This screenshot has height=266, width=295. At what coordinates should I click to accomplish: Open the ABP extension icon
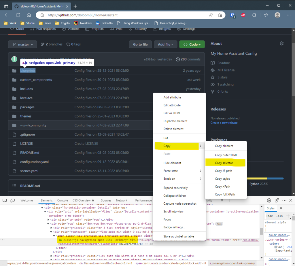243,15
